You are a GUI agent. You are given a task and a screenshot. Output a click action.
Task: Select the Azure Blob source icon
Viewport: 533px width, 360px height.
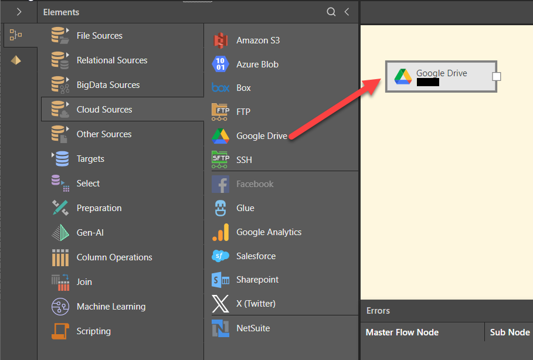tap(220, 64)
